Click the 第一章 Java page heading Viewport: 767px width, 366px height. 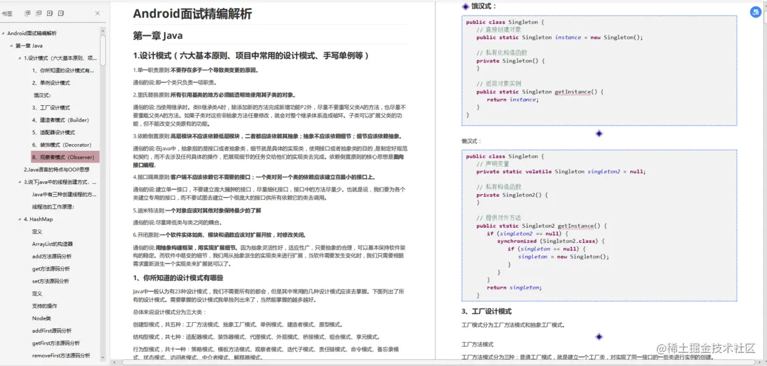(158, 36)
